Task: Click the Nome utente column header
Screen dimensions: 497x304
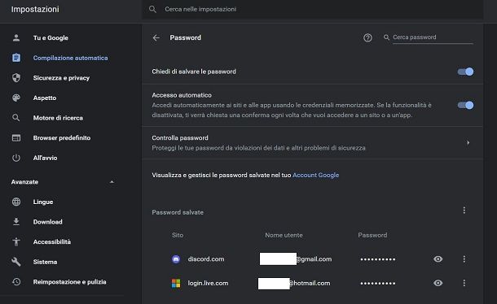Action: [x=284, y=235]
